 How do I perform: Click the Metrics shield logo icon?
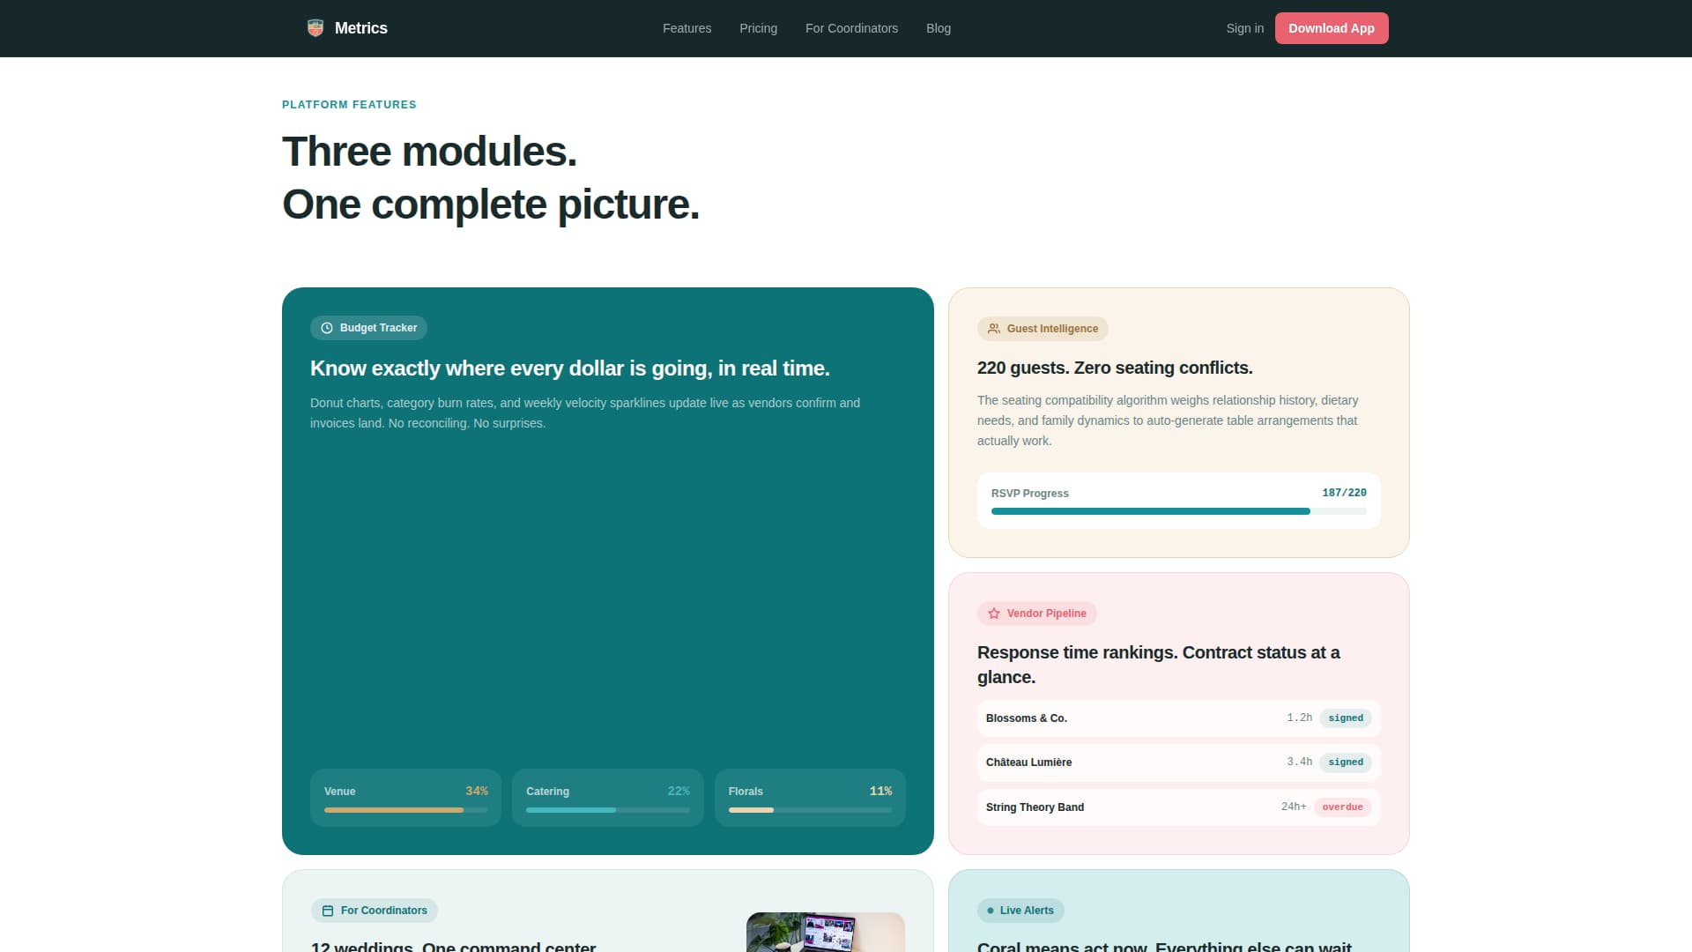[x=315, y=28]
